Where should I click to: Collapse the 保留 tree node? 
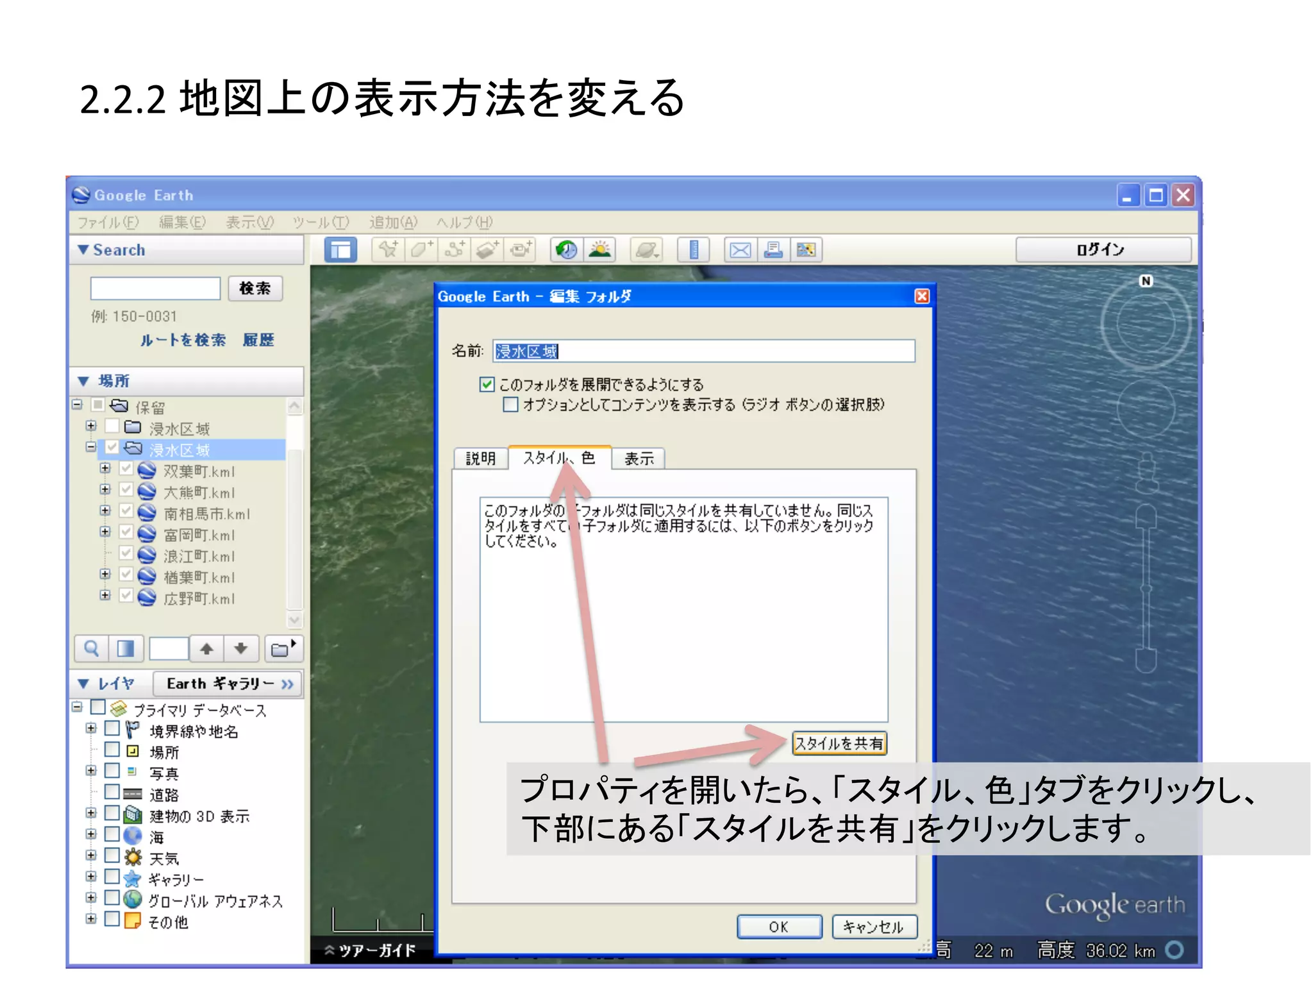click(77, 405)
